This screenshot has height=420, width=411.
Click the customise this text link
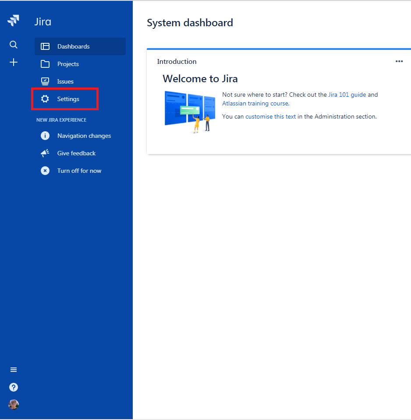click(x=270, y=116)
